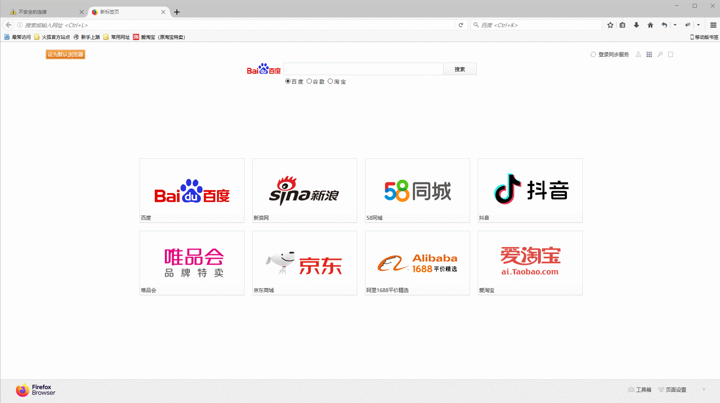Click the site info icon in URL bar
This screenshot has height=403, width=720.
pyautogui.click(x=20, y=25)
